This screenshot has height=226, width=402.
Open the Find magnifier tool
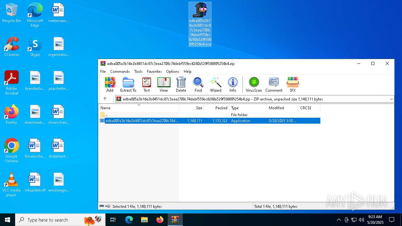click(198, 84)
